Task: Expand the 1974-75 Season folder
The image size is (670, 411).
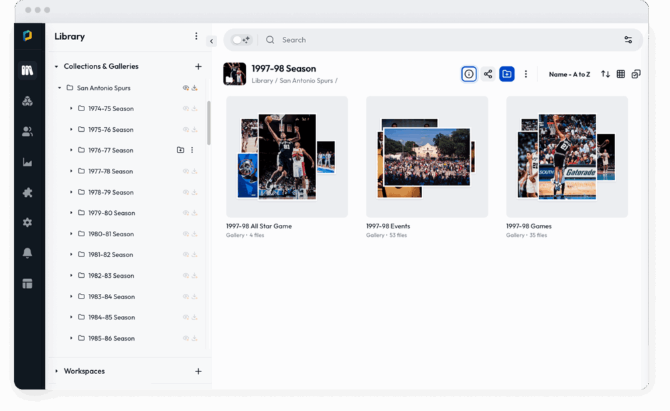Action: click(x=71, y=108)
